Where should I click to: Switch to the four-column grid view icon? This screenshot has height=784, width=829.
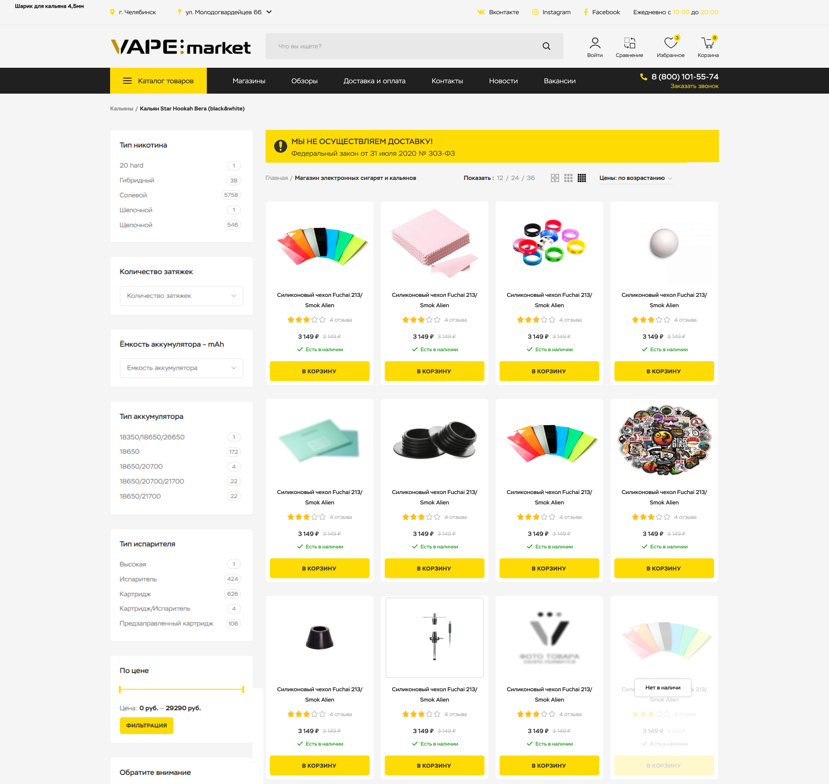pos(582,178)
